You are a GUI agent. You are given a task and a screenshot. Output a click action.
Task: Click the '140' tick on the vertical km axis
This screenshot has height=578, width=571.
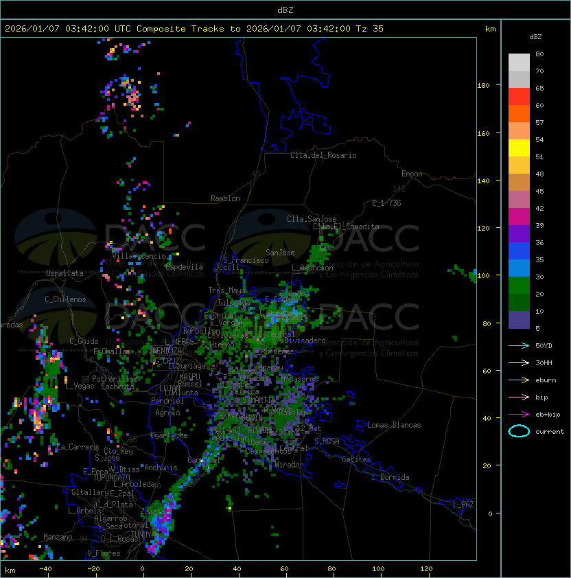point(483,181)
